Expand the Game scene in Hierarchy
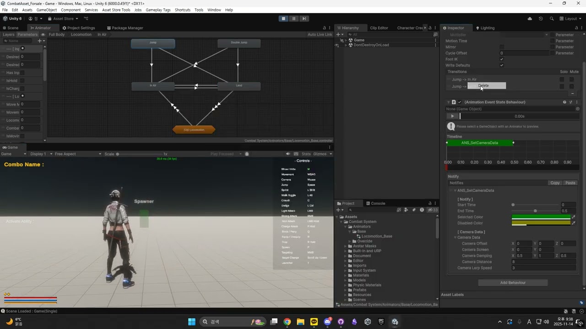This screenshot has height=329, width=586. pyautogui.click(x=346, y=40)
